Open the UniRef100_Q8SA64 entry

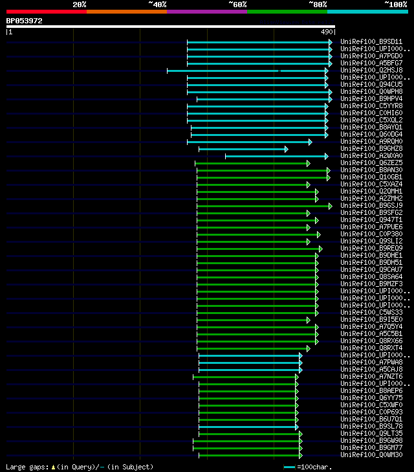[x=371, y=276]
